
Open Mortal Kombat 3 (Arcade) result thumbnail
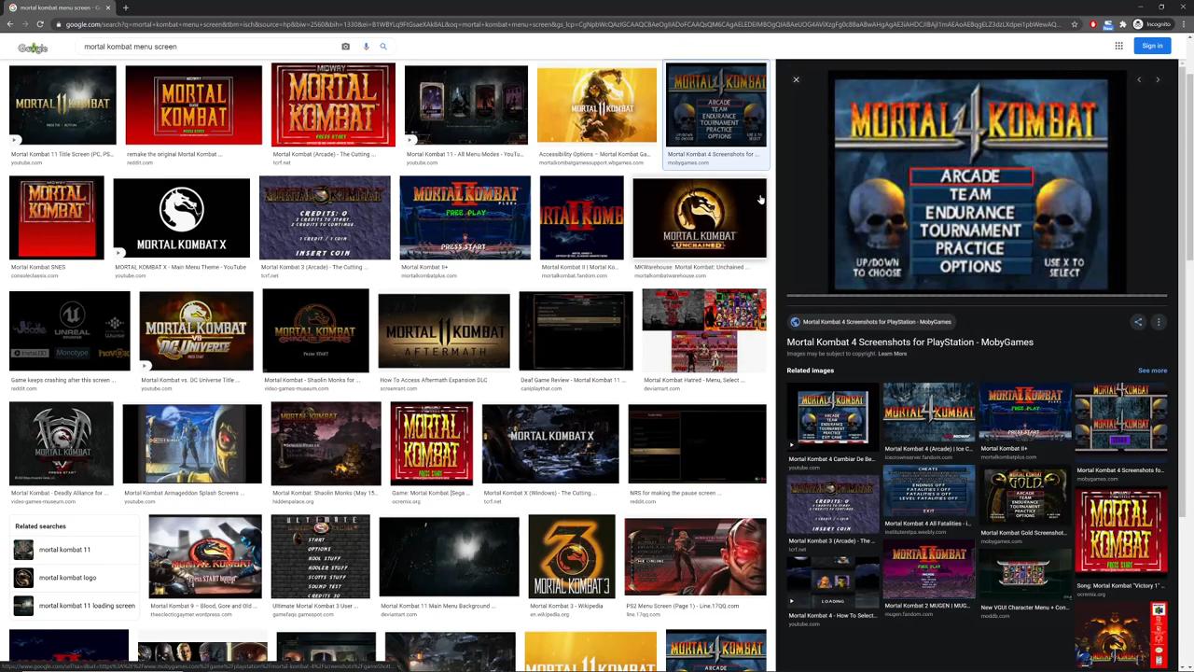[x=325, y=217]
